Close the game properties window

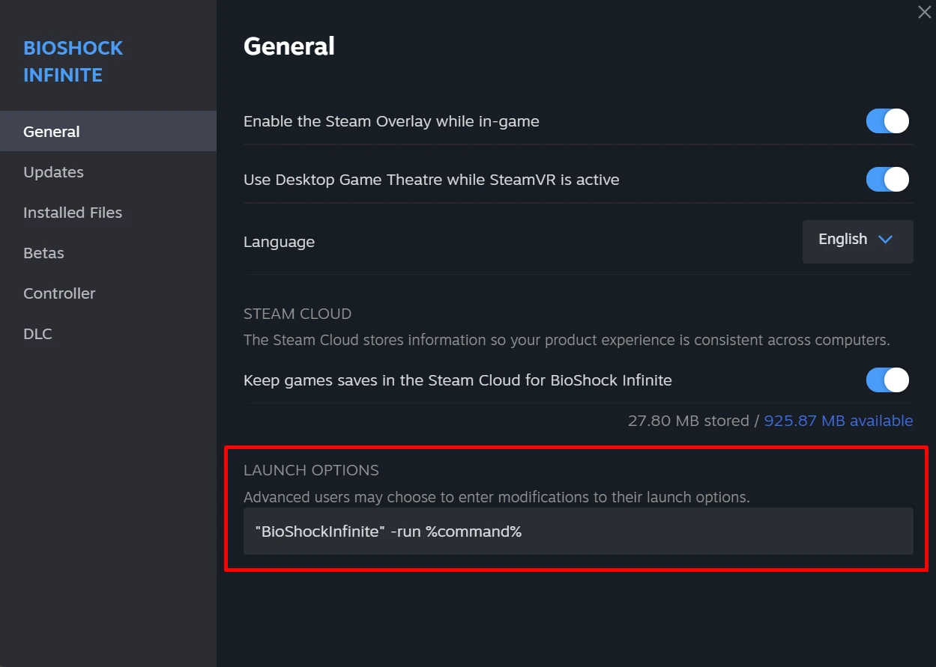(x=924, y=13)
